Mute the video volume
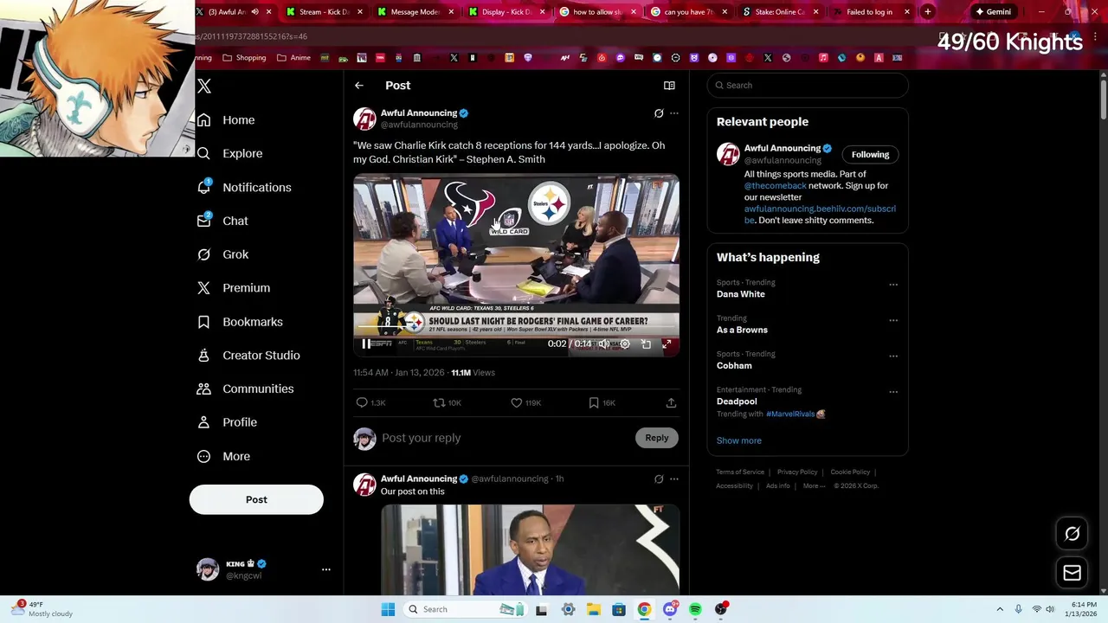Screen dimensions: 1108x623 pyautogui.click(x=604, y=344)
